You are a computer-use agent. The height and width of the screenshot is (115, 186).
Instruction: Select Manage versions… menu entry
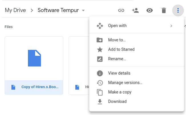[x=137, y=83]
